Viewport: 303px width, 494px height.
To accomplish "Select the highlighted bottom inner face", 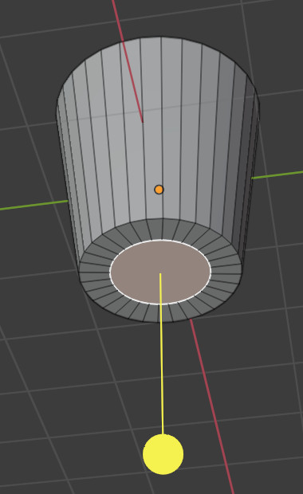I will coord(160,272).
